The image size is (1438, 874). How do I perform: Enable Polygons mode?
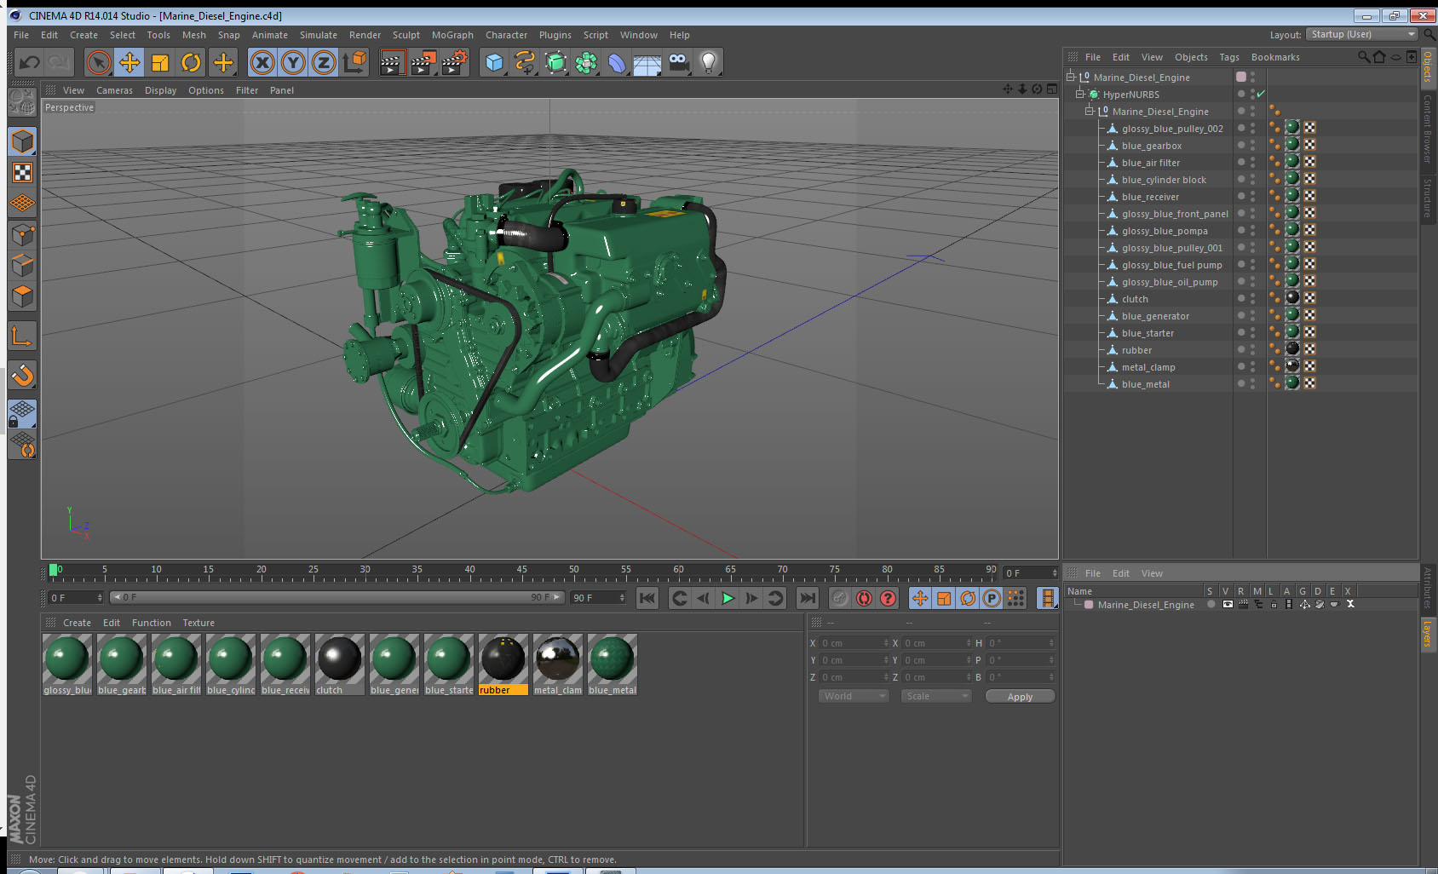(x=22, y=296)
